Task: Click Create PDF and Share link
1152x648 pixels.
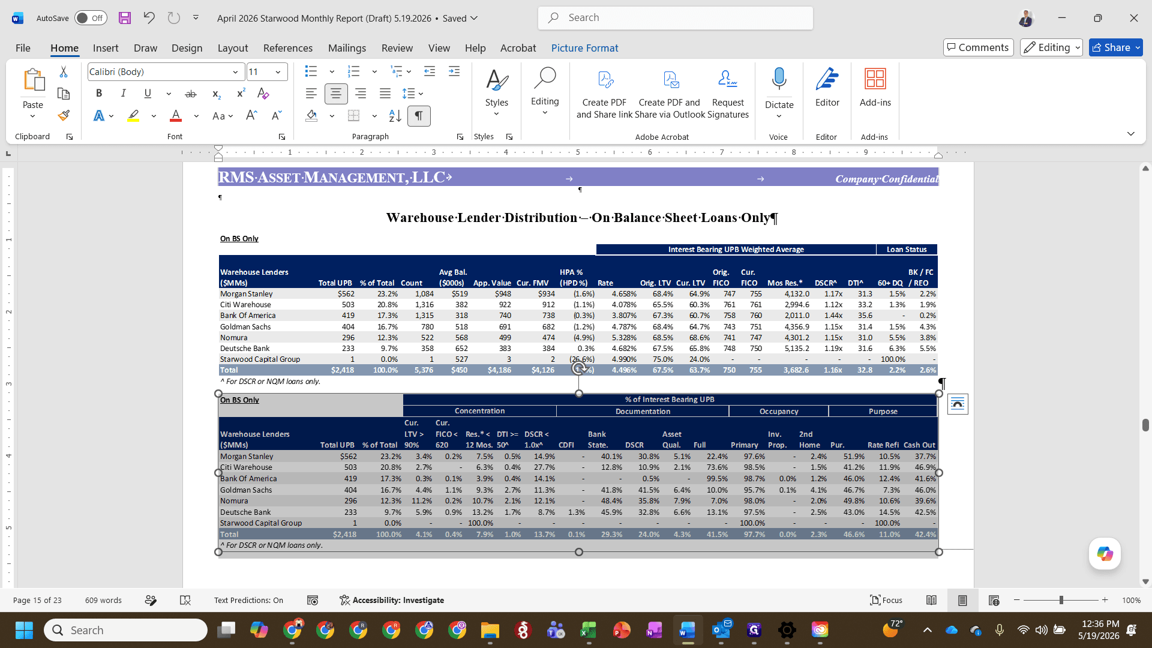Action: (x=604, y=93)
